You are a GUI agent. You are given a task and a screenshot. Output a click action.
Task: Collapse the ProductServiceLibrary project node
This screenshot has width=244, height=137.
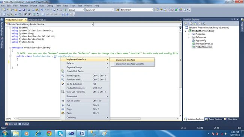[186, 31]
